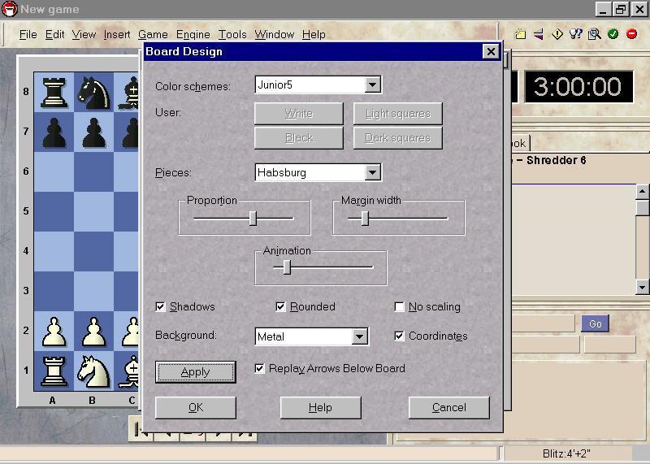This screenshot has height=464, width=650.
Task: Disable the Shadows checkbox
Action: (x=161, y=307)
